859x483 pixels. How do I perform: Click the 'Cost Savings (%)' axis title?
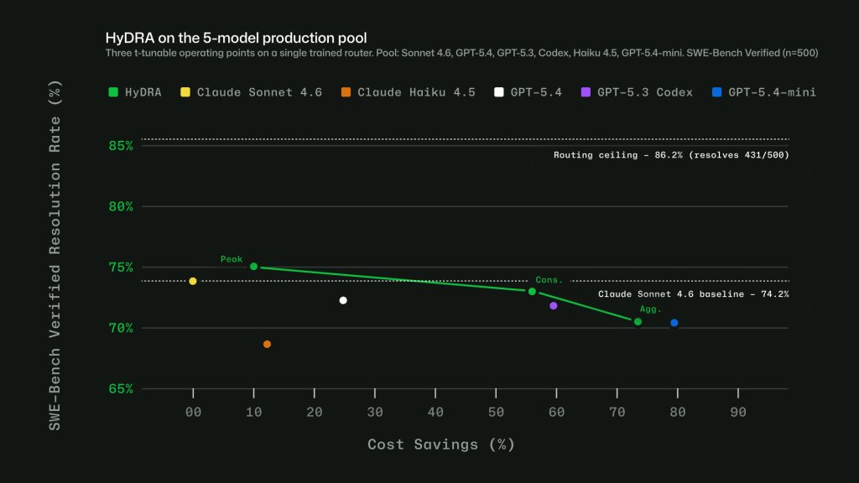(441, 444)
